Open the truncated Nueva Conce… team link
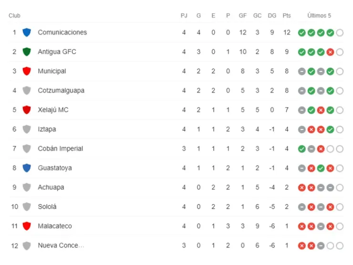 [61, 245]
